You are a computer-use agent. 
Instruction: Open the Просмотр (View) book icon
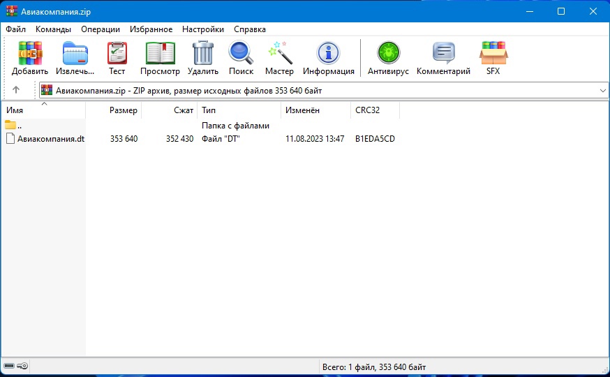click(160, 54)
